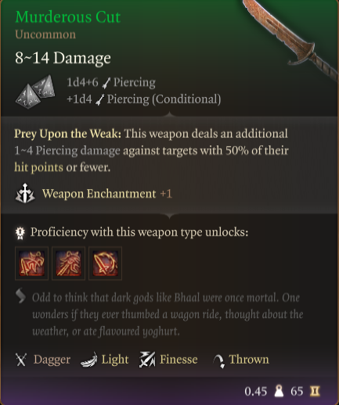Click the lore quote scroll icon

pos(20,296)
